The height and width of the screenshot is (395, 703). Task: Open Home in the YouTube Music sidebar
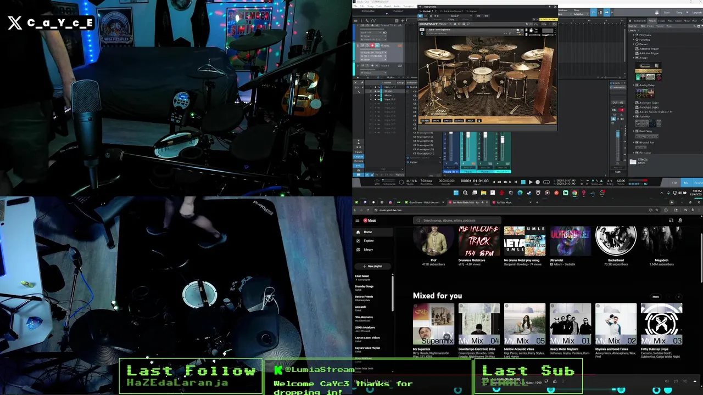373,232
